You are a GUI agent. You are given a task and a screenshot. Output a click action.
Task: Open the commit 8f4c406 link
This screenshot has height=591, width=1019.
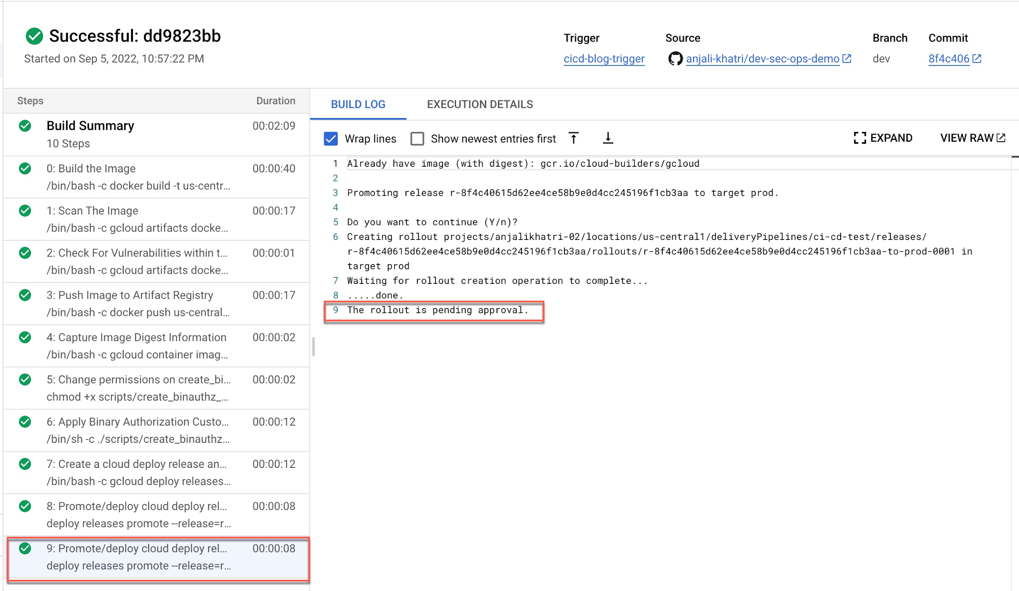[949, 59]
